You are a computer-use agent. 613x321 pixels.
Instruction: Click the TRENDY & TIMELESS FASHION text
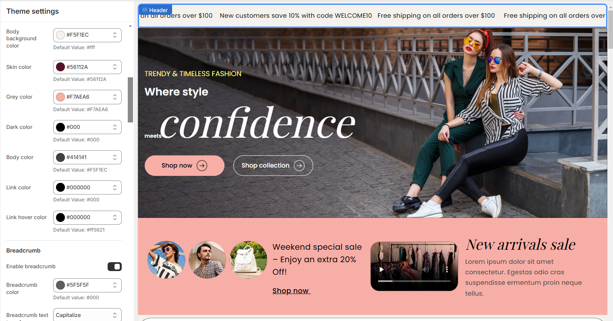coord(193,74)
